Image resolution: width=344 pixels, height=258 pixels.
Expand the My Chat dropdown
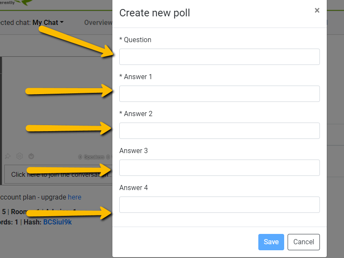coord(48,22)
